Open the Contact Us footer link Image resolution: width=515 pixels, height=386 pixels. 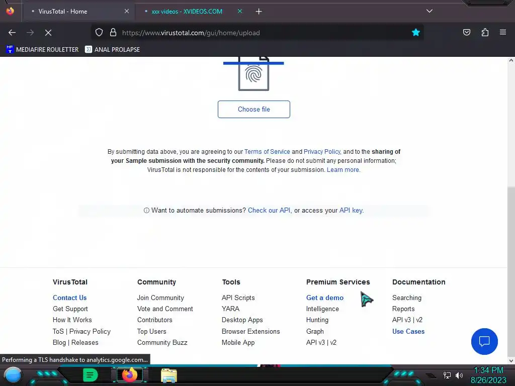pyautogui.click(x=69, y=298)
